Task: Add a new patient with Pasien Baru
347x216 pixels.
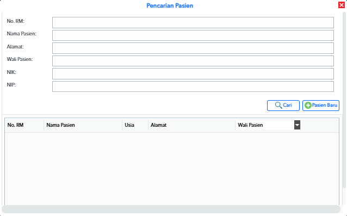Action: [321, 106]
